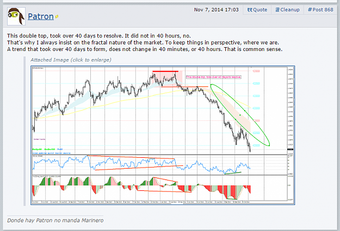Open the Post 868 permalink

(320, 10)
